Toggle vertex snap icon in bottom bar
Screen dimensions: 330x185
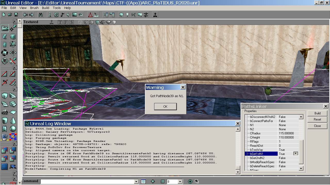[x=153, y=181]
